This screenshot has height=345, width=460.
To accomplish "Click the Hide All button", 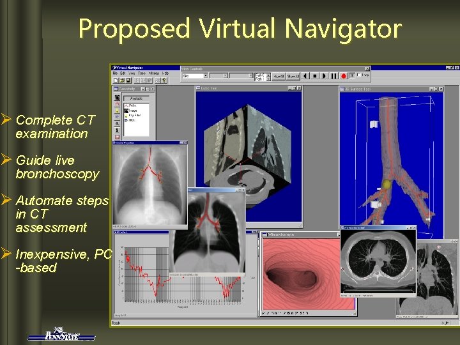I will pyautogui.click(x=279, y=76).
